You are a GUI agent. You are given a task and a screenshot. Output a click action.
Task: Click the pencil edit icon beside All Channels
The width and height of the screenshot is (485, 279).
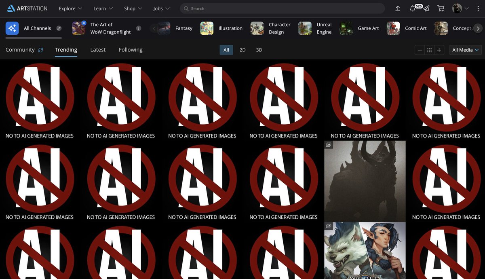pyautogui.click(x=59, y=28)
